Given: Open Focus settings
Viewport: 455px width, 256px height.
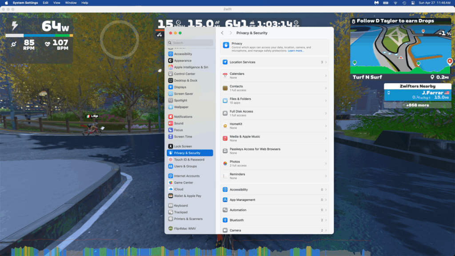Looking at the screenshot, I should pyautogui.click(x=190, y=130).
